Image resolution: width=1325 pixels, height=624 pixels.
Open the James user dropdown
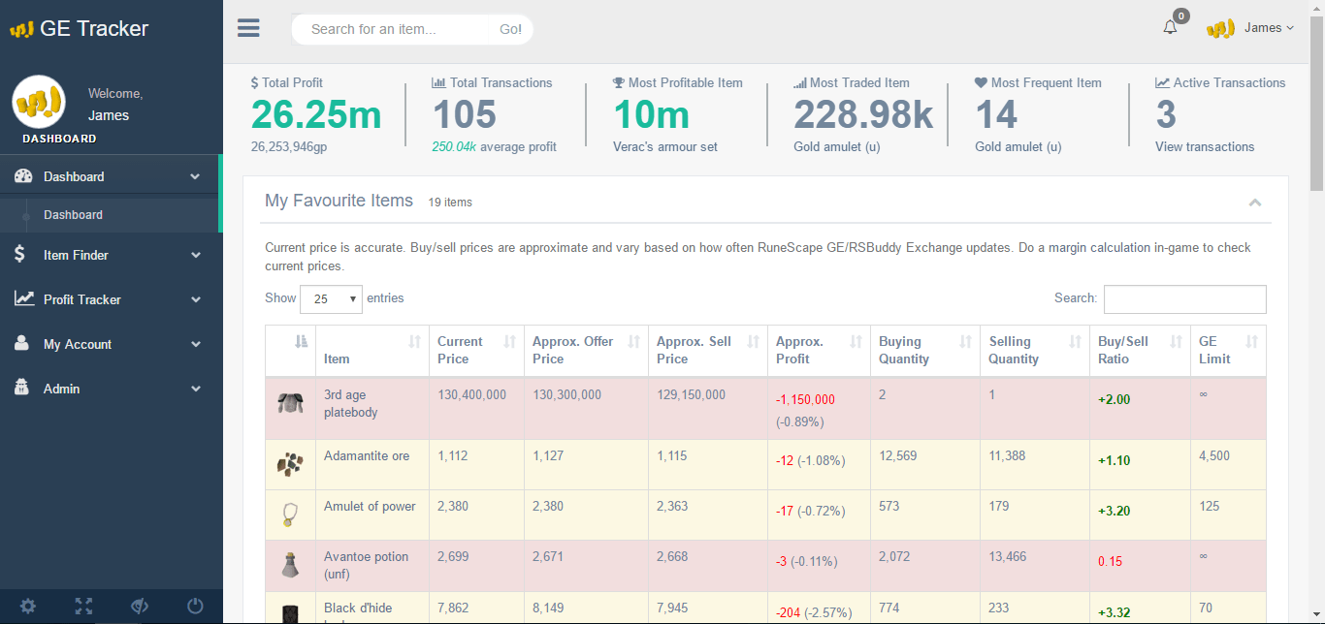coord(1250,28)
